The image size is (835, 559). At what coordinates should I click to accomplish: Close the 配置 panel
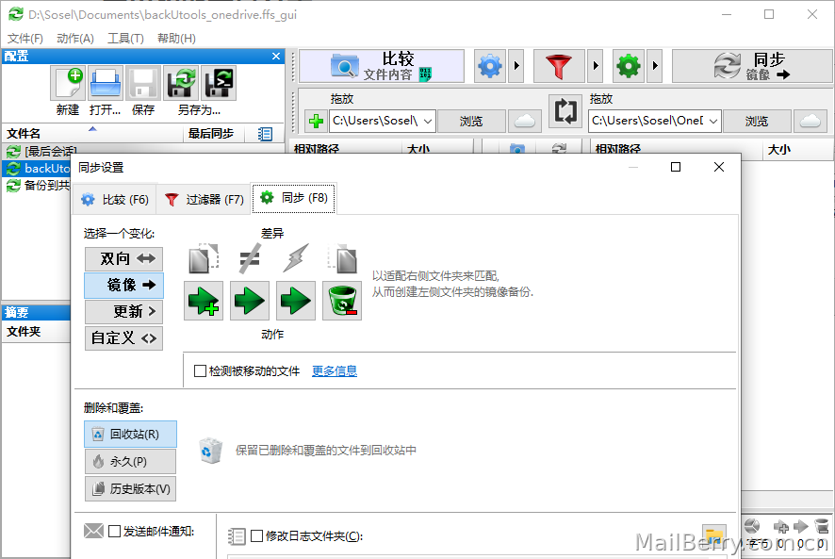coord(276,56)
